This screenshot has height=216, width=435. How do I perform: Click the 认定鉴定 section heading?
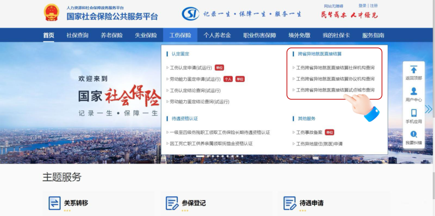180,54
